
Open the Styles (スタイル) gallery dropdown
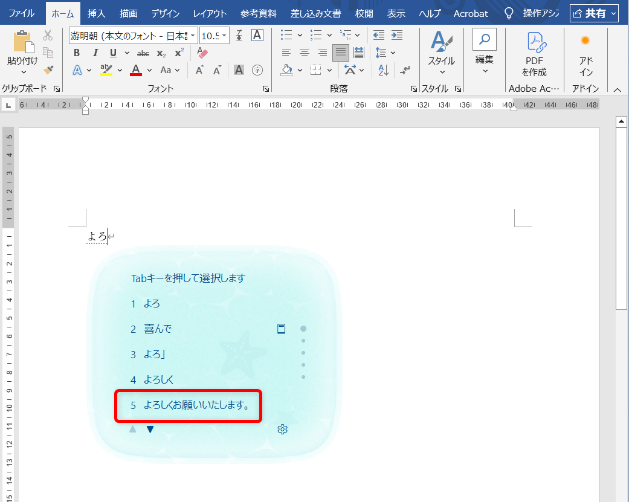[441, 52]
